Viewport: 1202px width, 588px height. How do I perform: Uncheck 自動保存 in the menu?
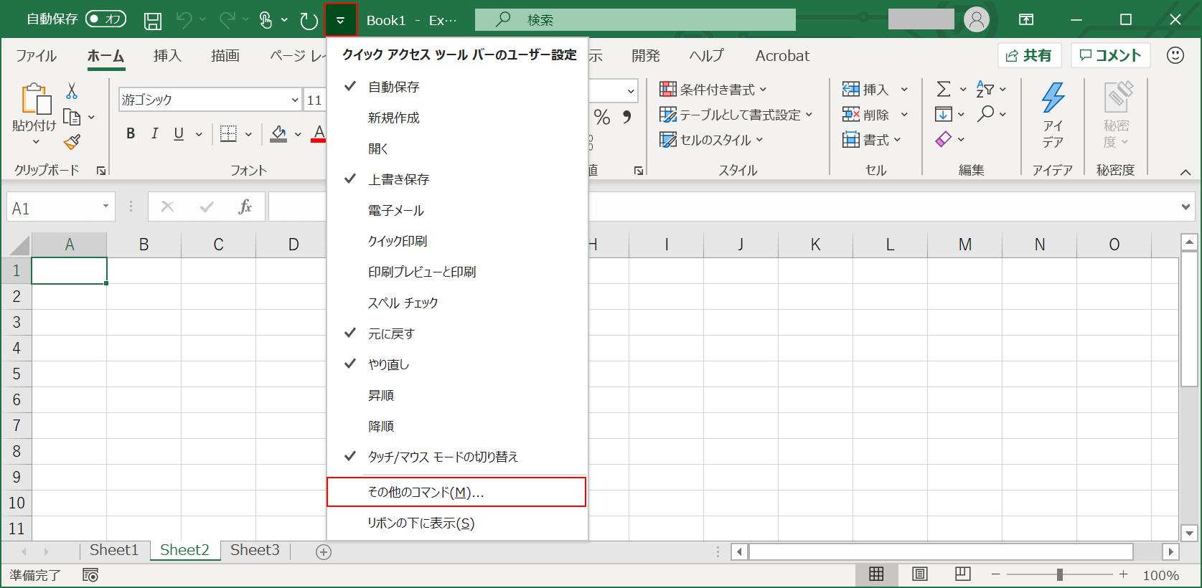[x=457, y=87]
